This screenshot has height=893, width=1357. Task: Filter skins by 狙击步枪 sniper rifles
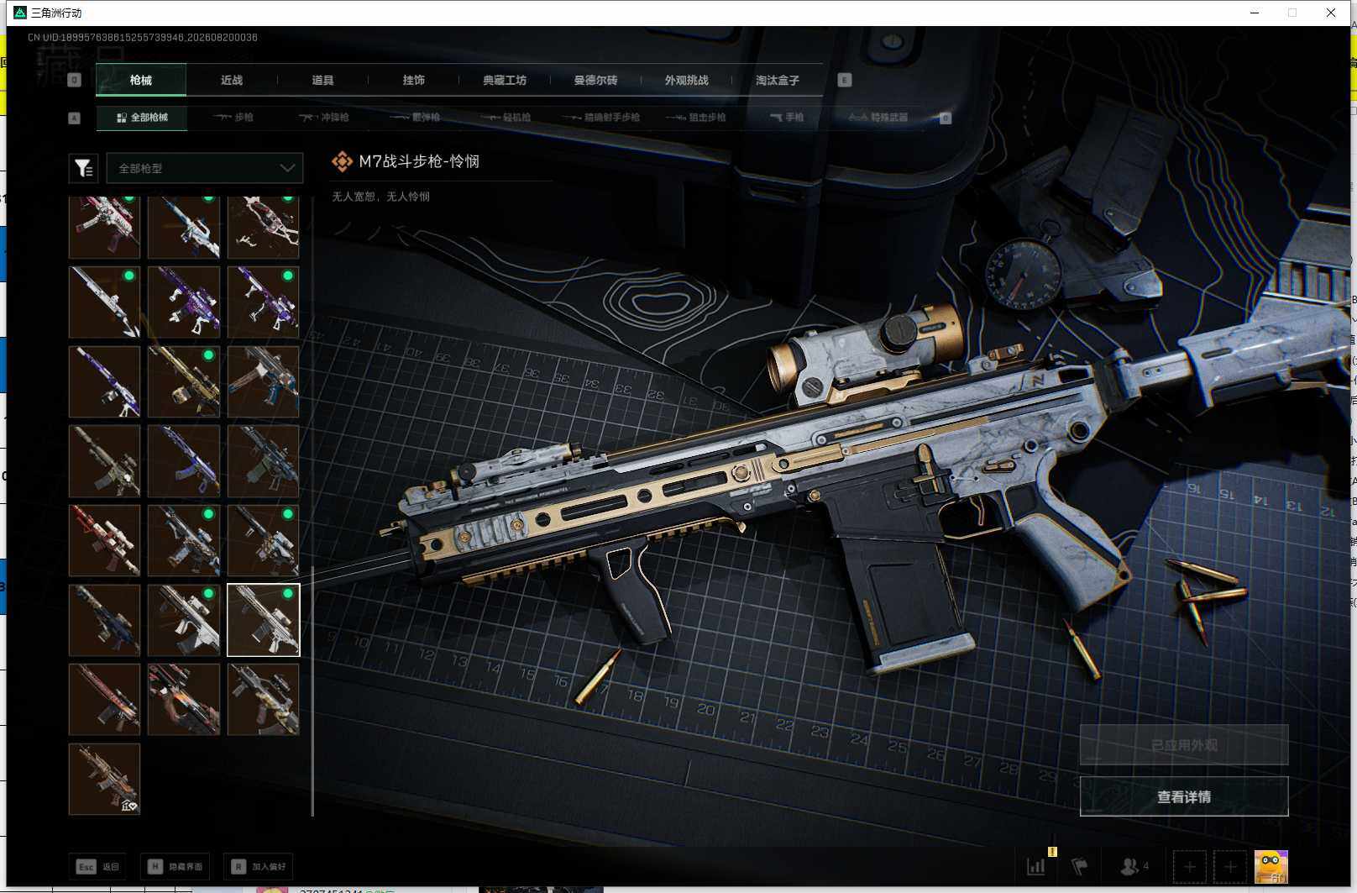(696, 118)
